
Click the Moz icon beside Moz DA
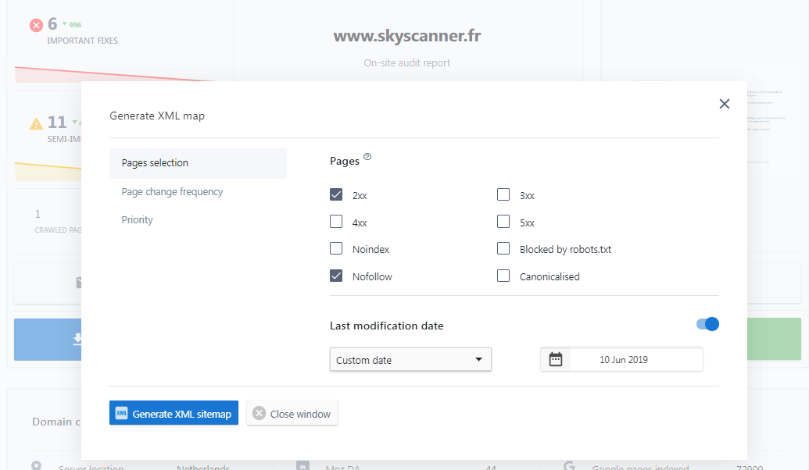[302, 465]
